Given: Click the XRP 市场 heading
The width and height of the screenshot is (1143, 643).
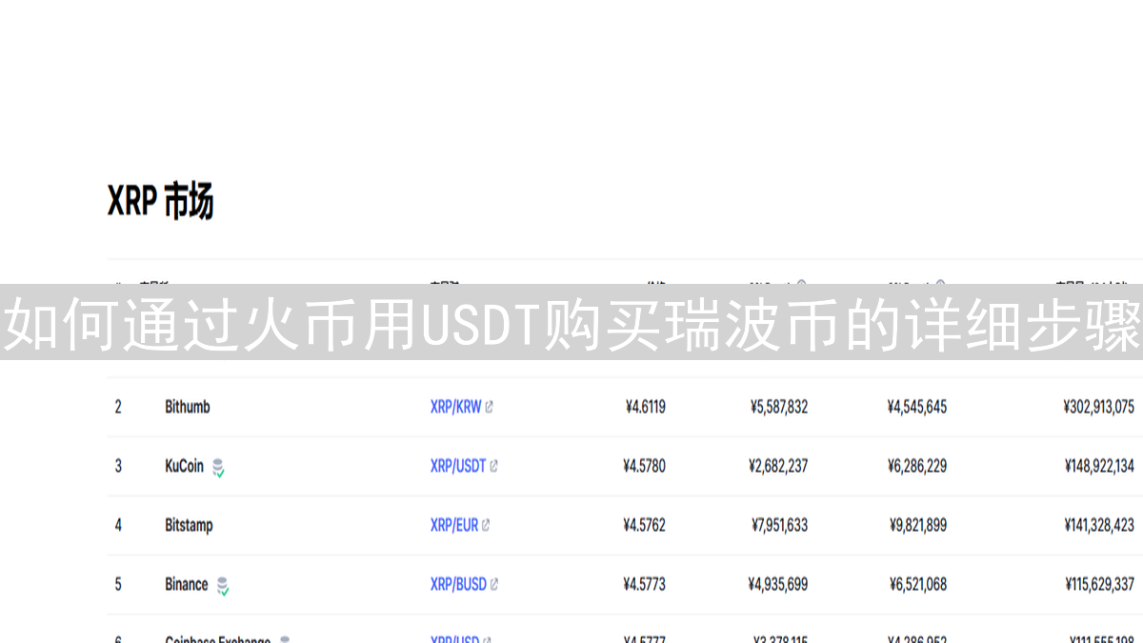Looking at the screenshot, I should point(160,201).
